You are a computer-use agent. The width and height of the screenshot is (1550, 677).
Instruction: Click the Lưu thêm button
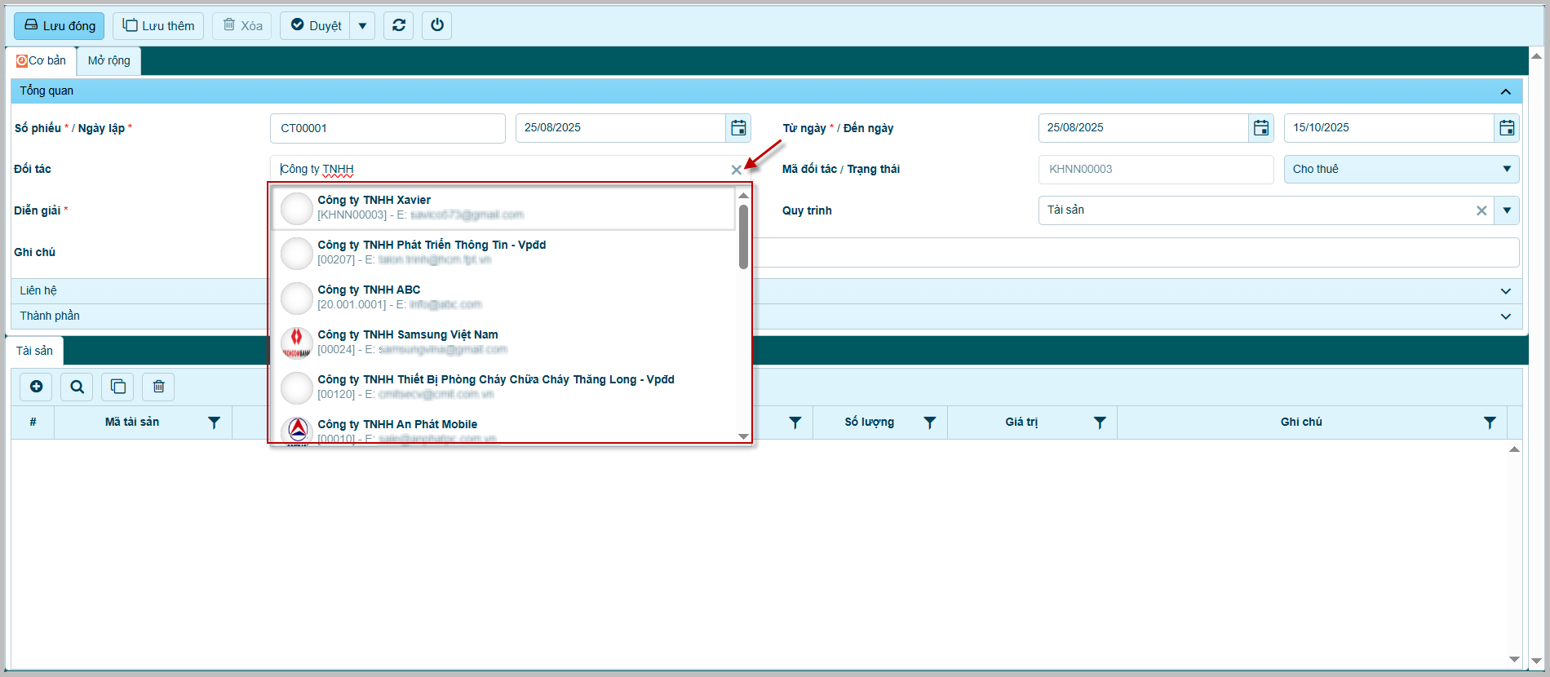[x=158, y=26]
